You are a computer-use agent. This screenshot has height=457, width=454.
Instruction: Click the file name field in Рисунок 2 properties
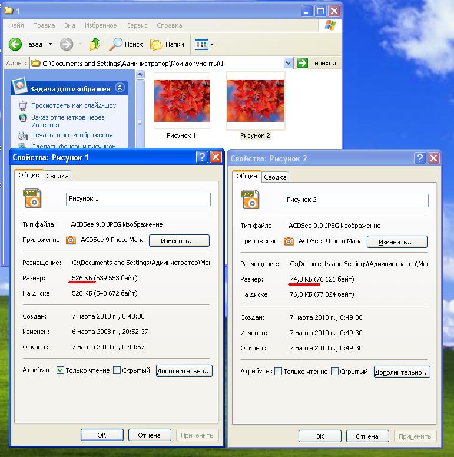coord(356,200)
